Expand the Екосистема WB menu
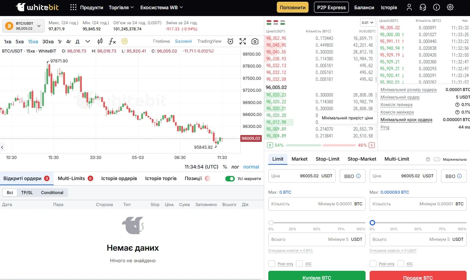The height and width of the screenshot is (280, 470). (162, 7)
